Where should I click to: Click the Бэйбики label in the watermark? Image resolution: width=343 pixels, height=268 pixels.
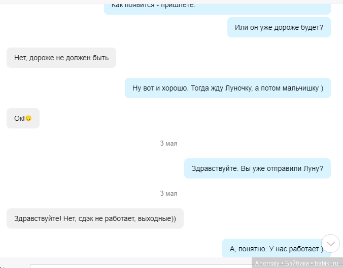pos(298,263)
